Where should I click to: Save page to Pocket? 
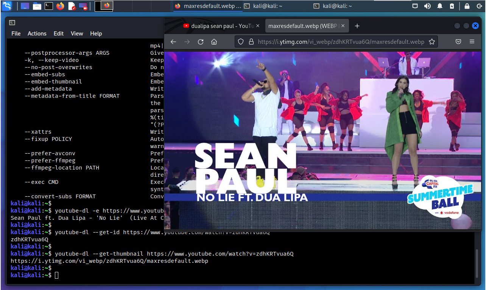pyautogui.click(x=458, y=42)
